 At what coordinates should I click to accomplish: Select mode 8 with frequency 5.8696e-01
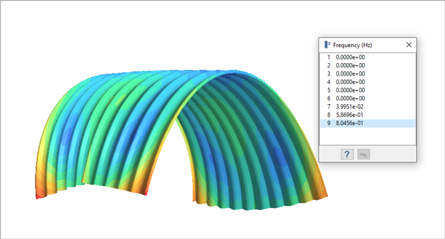click(368, 115)
